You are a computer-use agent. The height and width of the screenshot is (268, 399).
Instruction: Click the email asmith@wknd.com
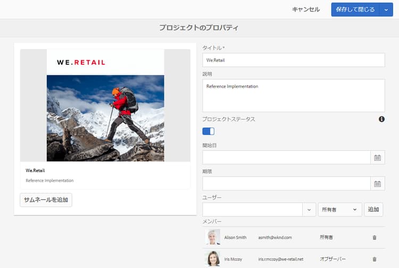pyautogui.click(x=275, y=238)
